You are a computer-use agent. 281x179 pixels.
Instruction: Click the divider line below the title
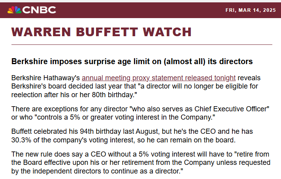(142, 44)
